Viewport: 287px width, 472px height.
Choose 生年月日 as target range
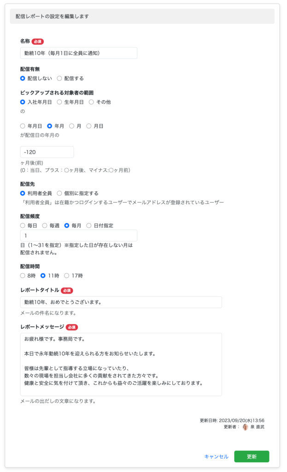59,102
